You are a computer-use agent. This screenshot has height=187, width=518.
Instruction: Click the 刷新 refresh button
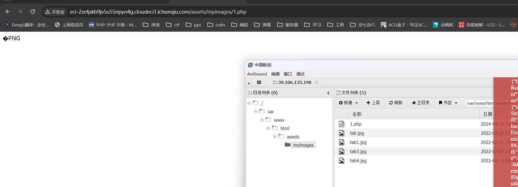396,103
